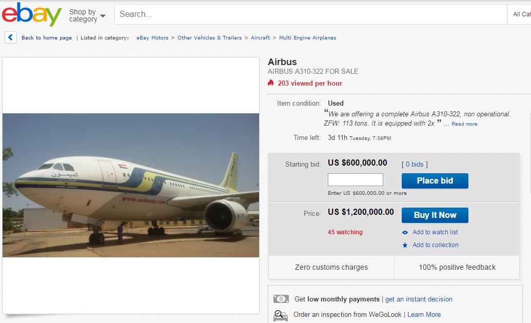Screen dimensions: 531x323
Task: Expand the Shop by category dropdown
Action: tap(87, 15)
